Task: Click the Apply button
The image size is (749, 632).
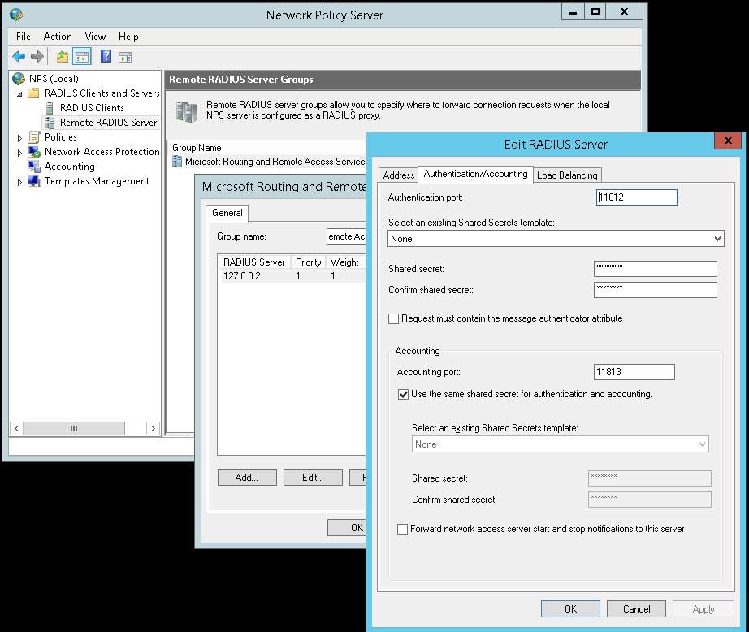Action: pyautogui.click(x=704, y=609)
